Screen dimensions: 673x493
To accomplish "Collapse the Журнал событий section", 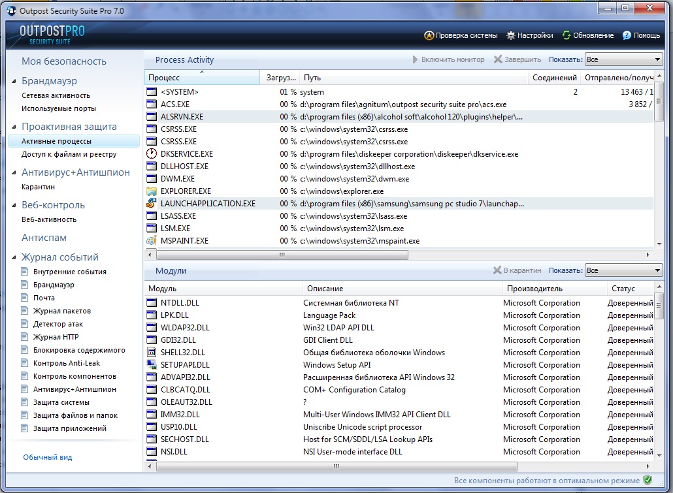I will tap(14, 257).
